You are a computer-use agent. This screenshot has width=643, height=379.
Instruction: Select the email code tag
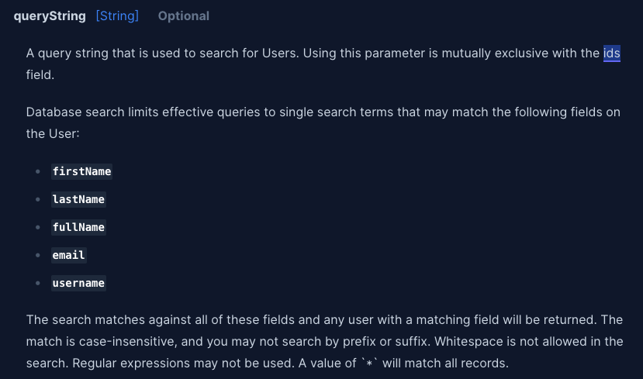tap(68, 255)
